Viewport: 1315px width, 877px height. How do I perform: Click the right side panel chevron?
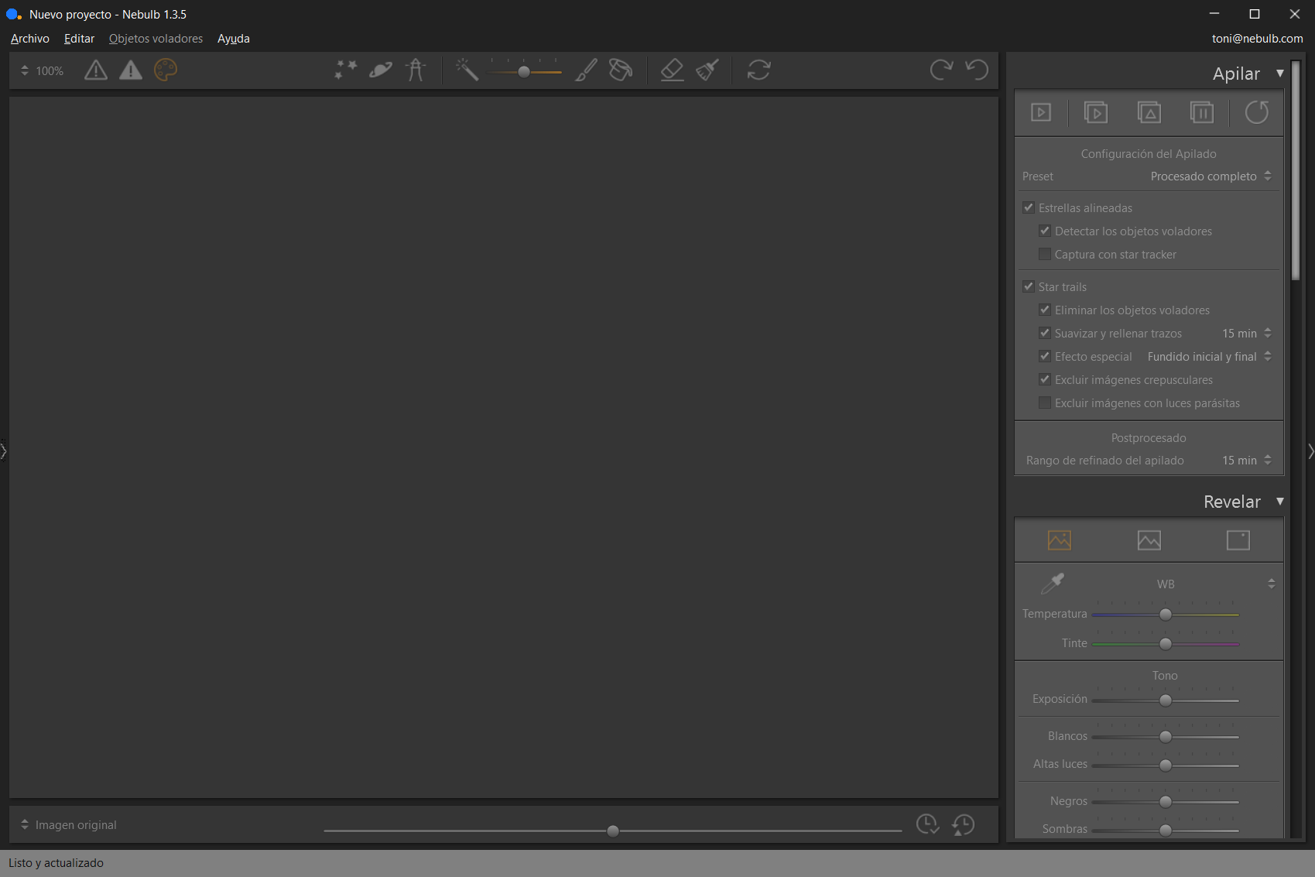tap(1310, 450)
